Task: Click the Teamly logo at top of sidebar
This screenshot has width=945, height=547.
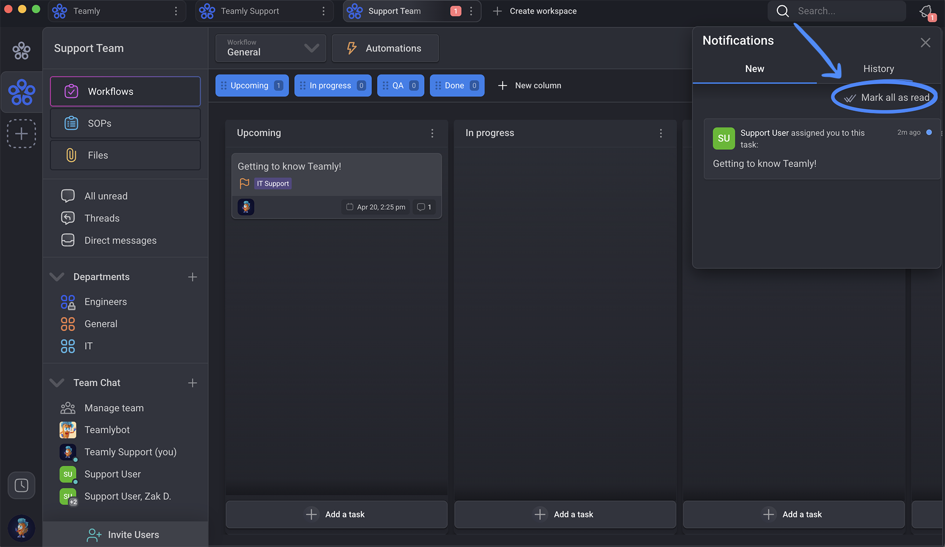Action: point(21,50)
